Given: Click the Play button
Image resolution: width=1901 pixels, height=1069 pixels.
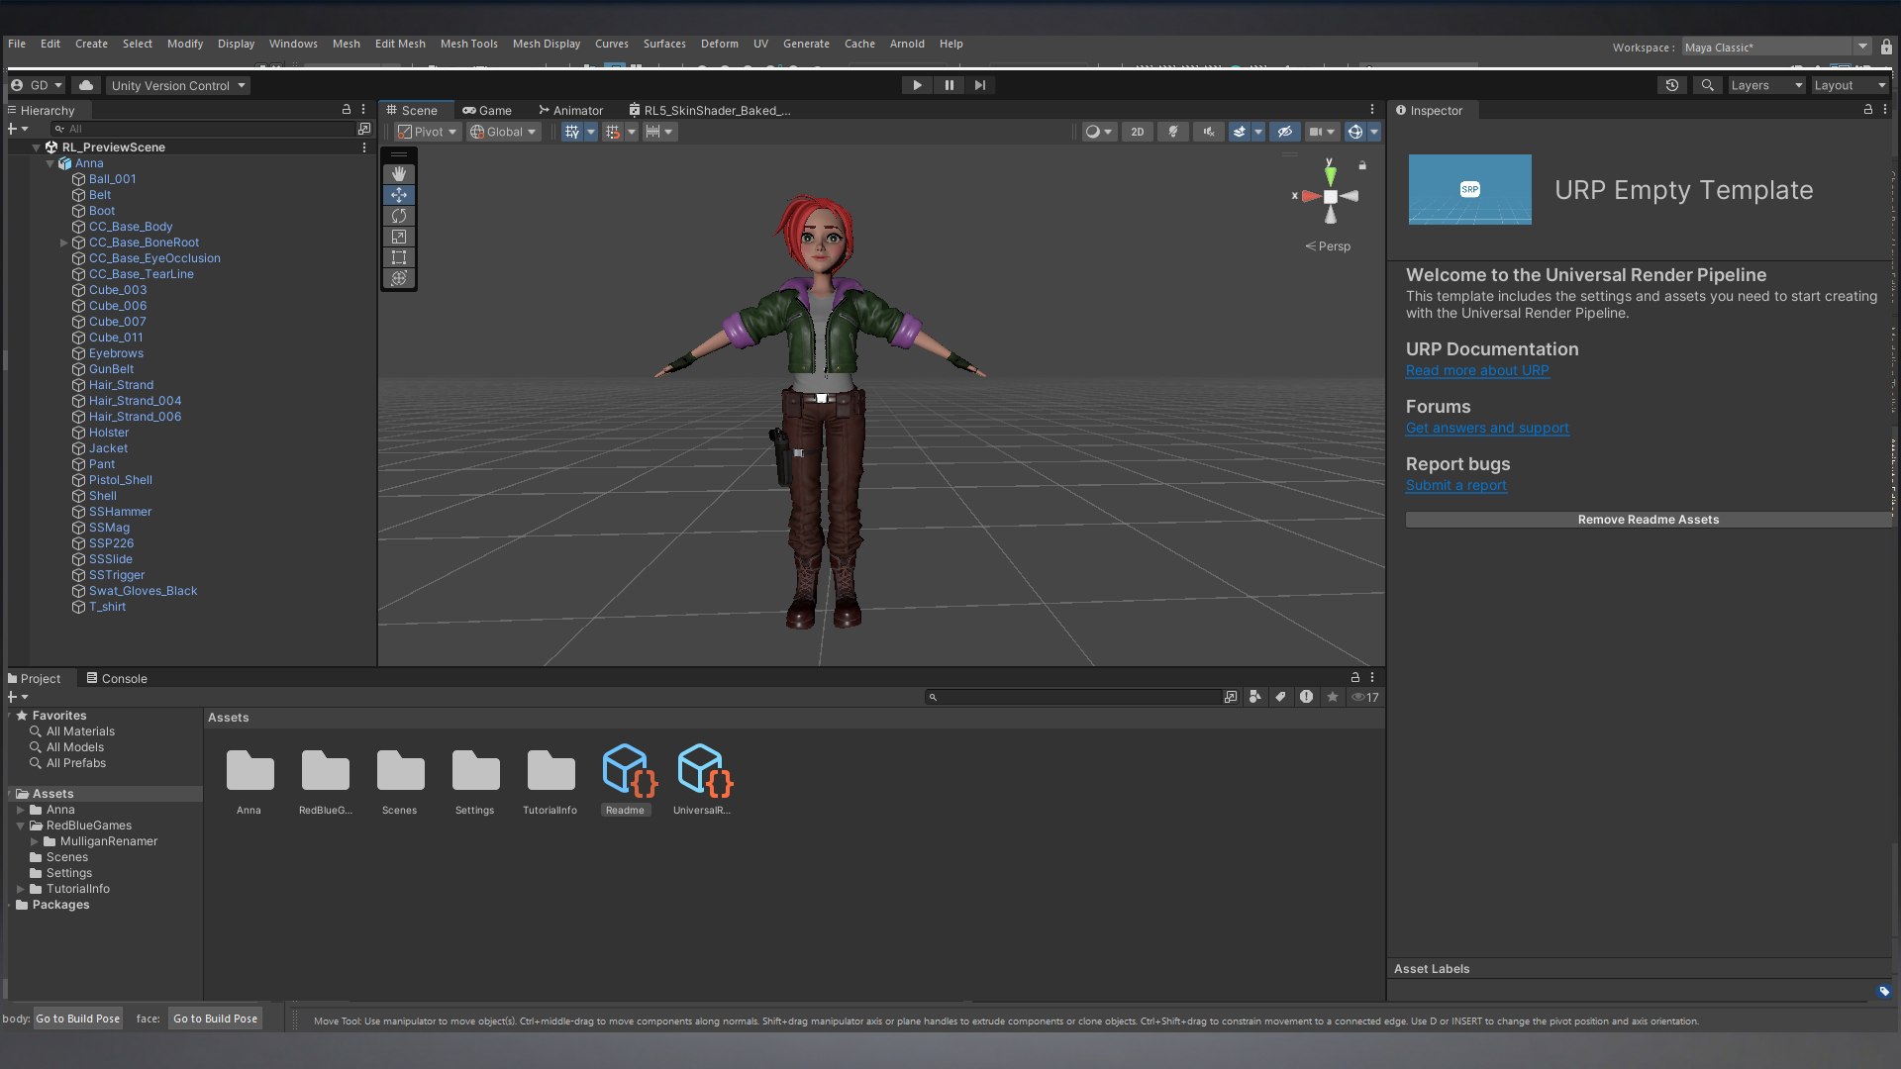Looking at the screenshot, I should 917,85.
